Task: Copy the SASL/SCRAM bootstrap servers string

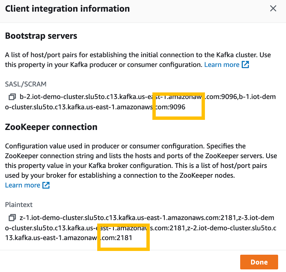Action: pos(12,97)
